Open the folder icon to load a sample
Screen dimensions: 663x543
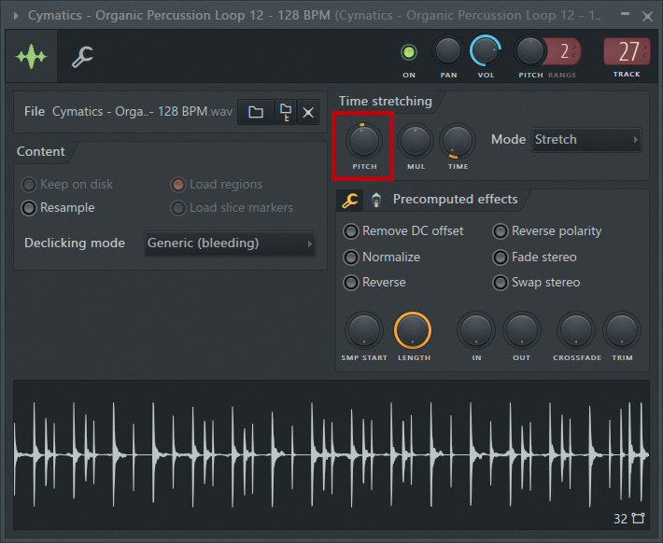point(256,112)
